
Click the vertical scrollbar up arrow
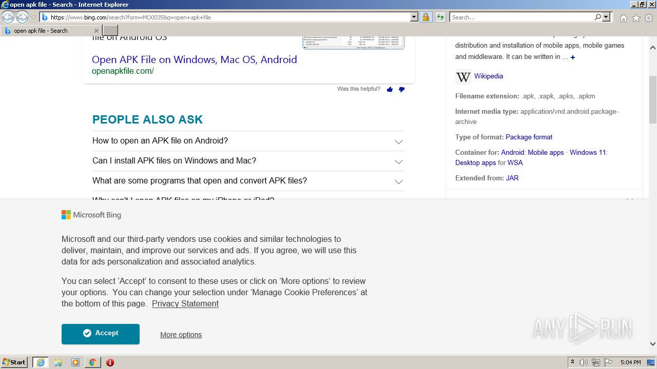[x=653, y=48]
